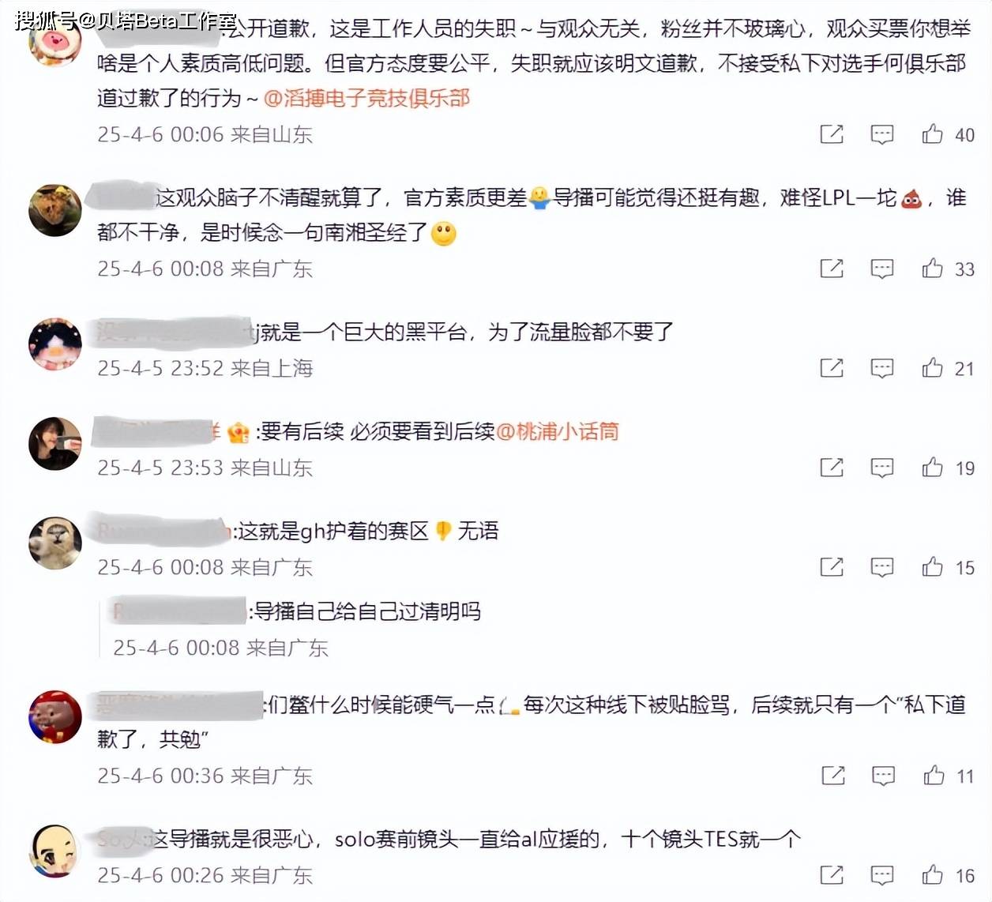The width and height of the screenshot is (992, 902).
Task: Like the comment with 40 likes
Action: (932, 134)
